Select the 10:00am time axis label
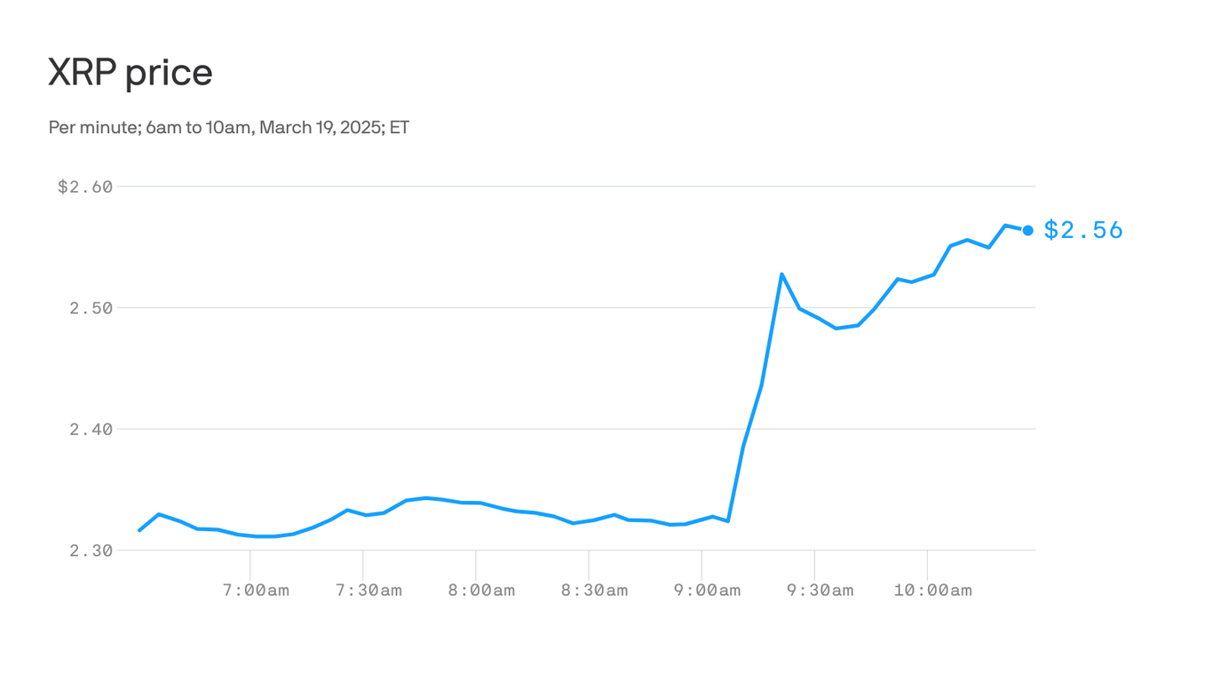 tap(932, 591)
